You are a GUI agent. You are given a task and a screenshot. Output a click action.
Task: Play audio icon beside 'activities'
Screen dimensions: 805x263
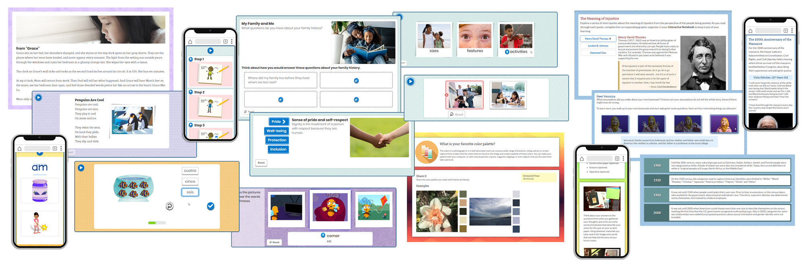coord(507,51)
